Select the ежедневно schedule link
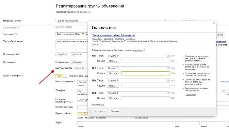 101,117
